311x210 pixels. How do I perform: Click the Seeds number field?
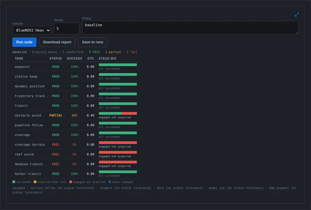point(66,28)
